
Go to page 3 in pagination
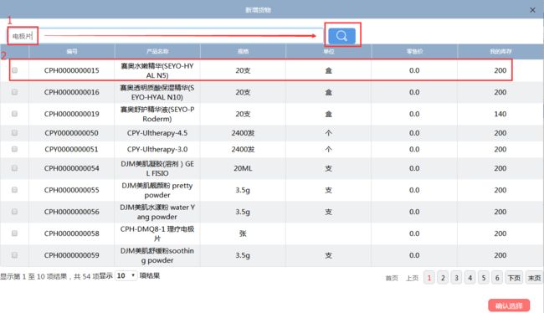point(457,278)
